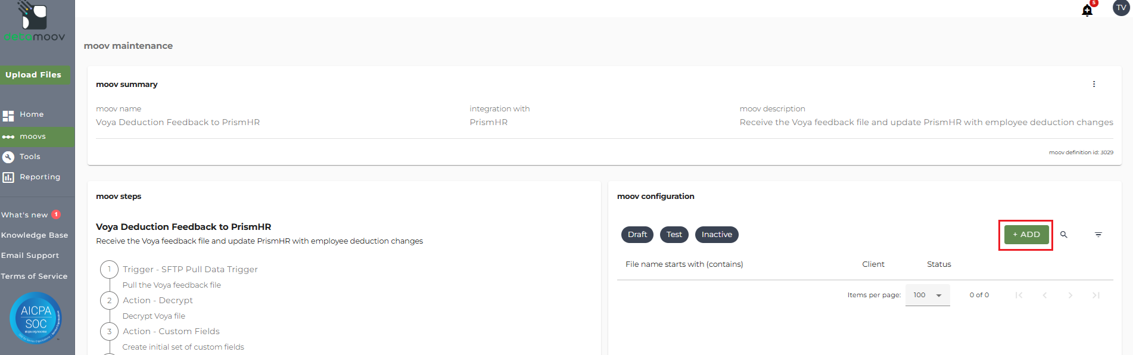Open Email Support link

(x=30, y=256)
